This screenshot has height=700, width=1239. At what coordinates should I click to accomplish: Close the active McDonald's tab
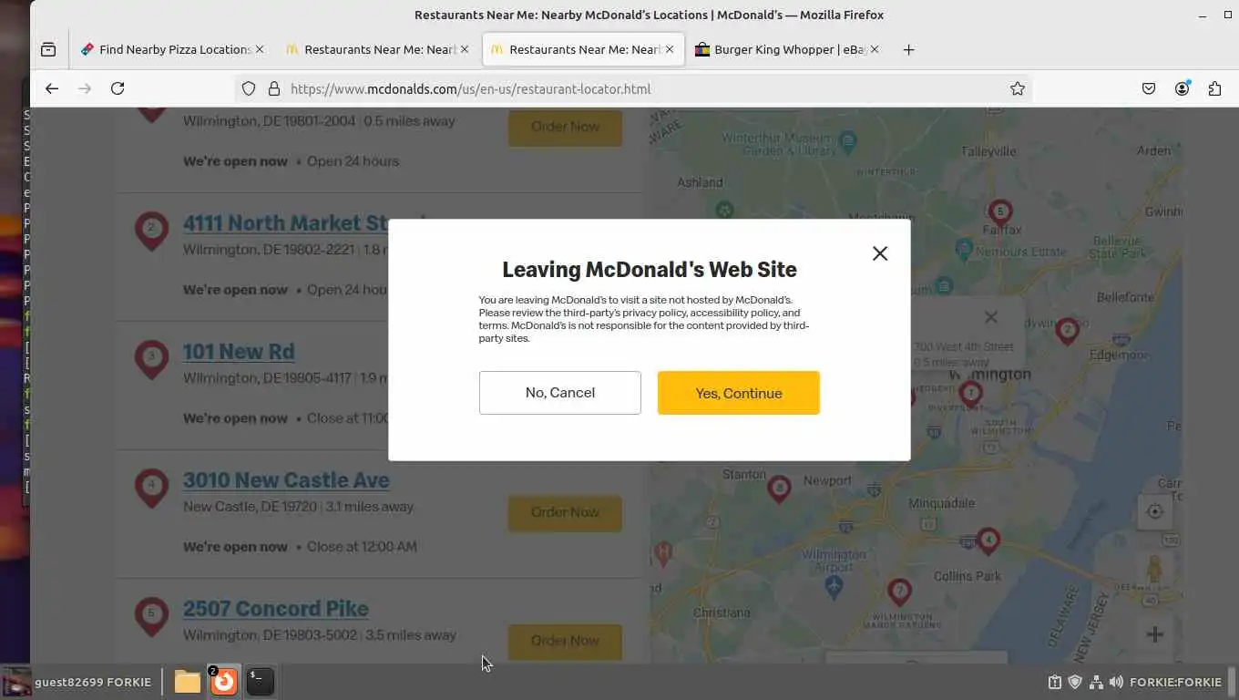pos(670,49)
